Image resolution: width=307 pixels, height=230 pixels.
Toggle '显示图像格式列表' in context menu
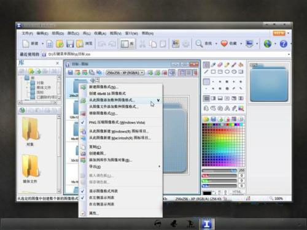coord(103,191)
